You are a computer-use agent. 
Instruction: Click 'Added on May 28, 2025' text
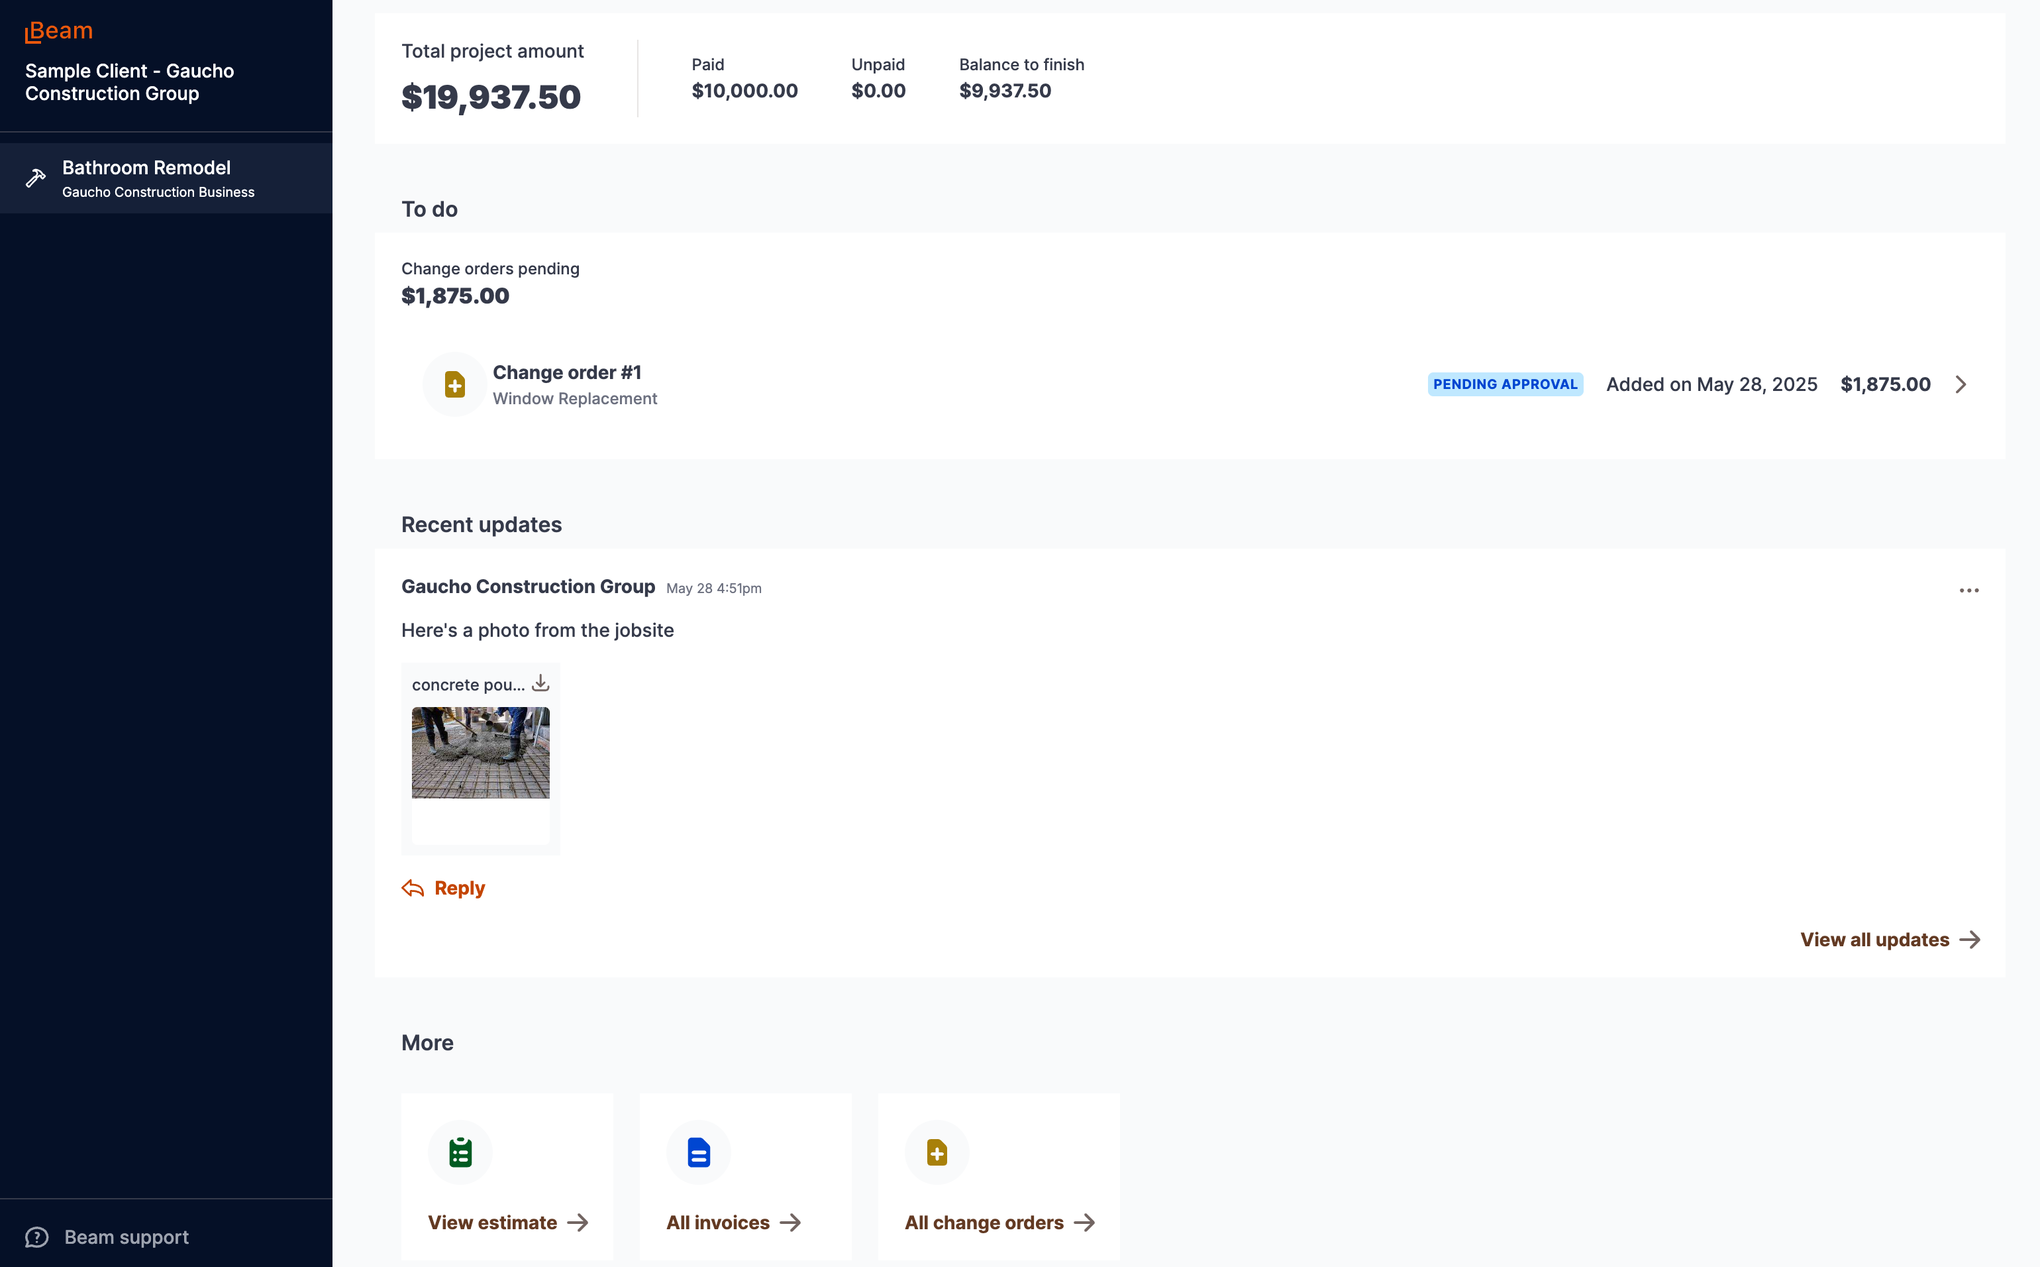[1711, 384]
